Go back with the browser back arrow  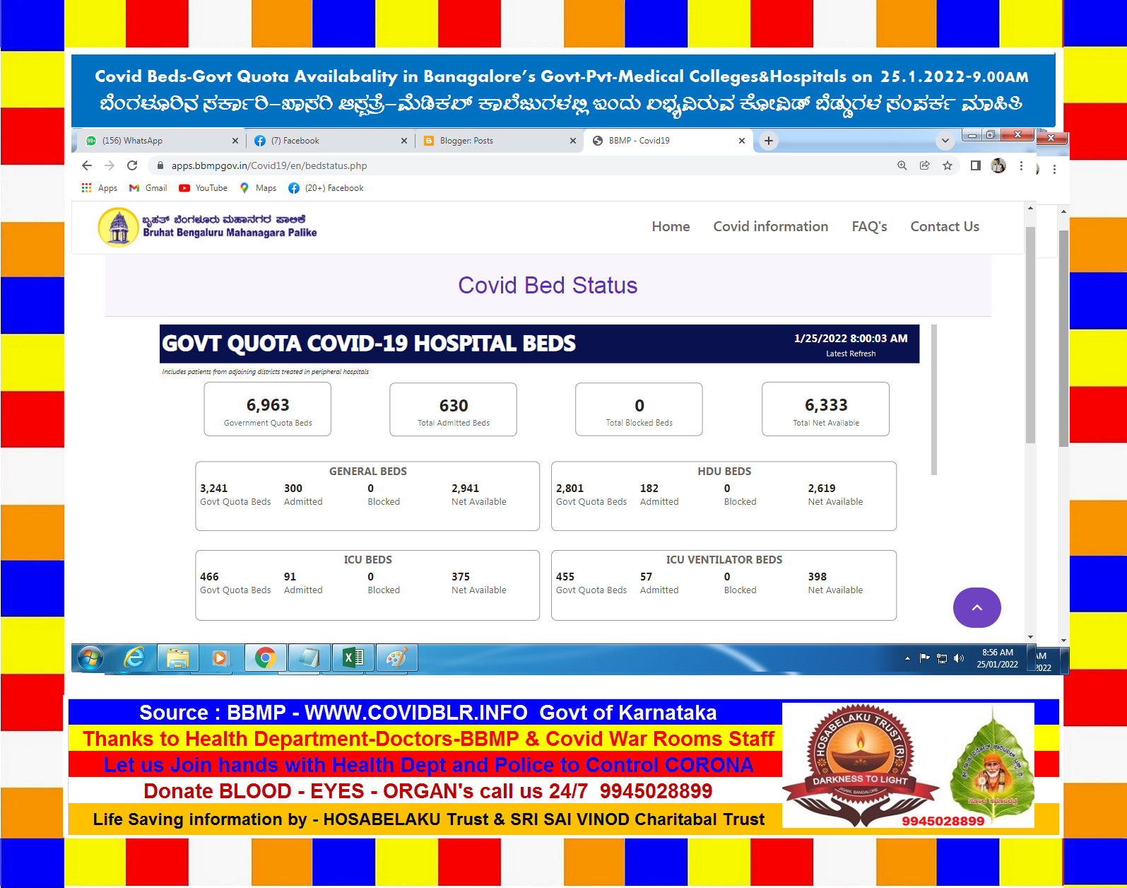(87, 165)
